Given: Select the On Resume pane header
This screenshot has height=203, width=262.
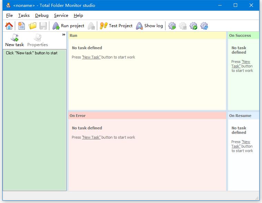Looking at the screenshot, I should 243,116.
